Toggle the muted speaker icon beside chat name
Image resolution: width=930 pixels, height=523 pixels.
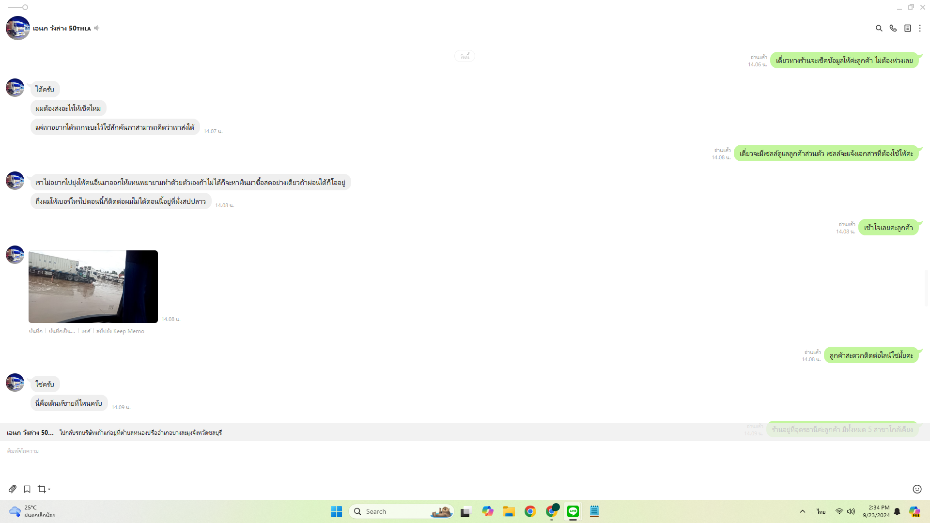click(97, 28)
